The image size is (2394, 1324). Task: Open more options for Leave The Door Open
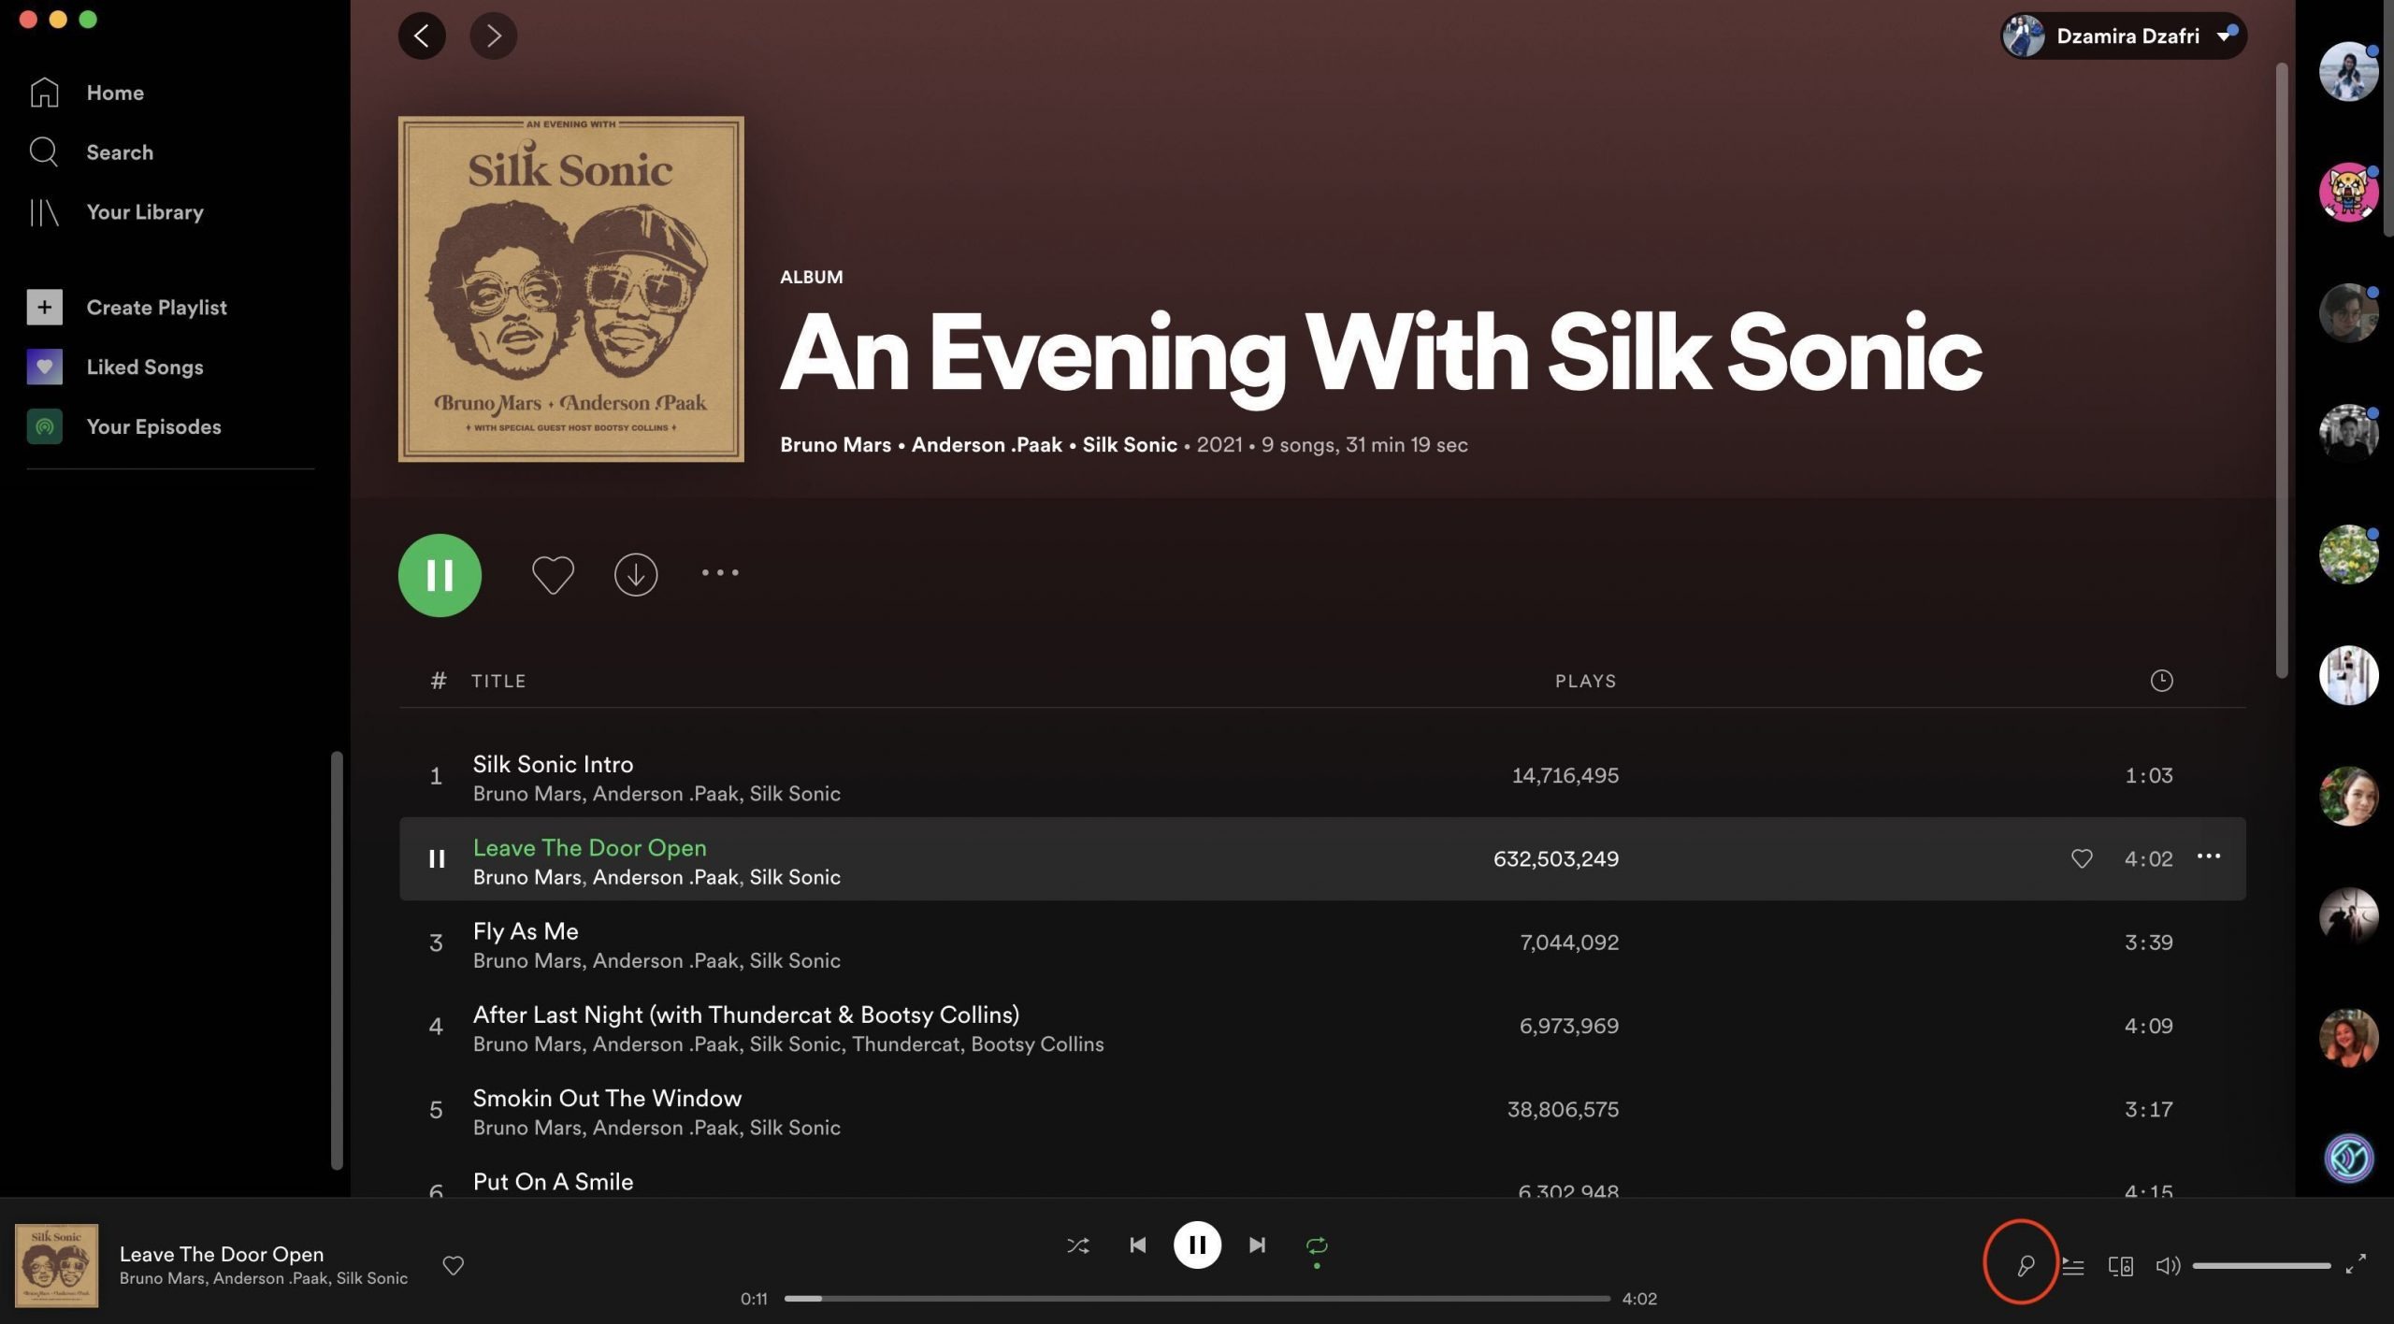tap(2209, 856)
